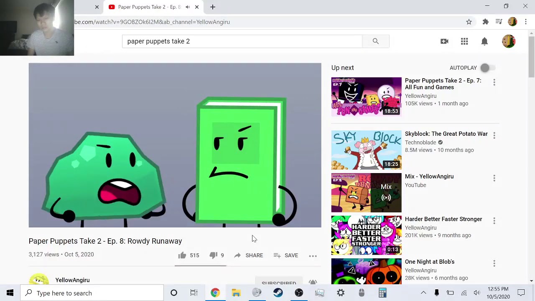Bookmark this page with the star icon

pos(469,22)
